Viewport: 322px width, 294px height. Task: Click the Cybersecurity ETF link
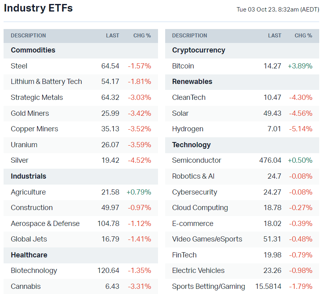[195, 192]
